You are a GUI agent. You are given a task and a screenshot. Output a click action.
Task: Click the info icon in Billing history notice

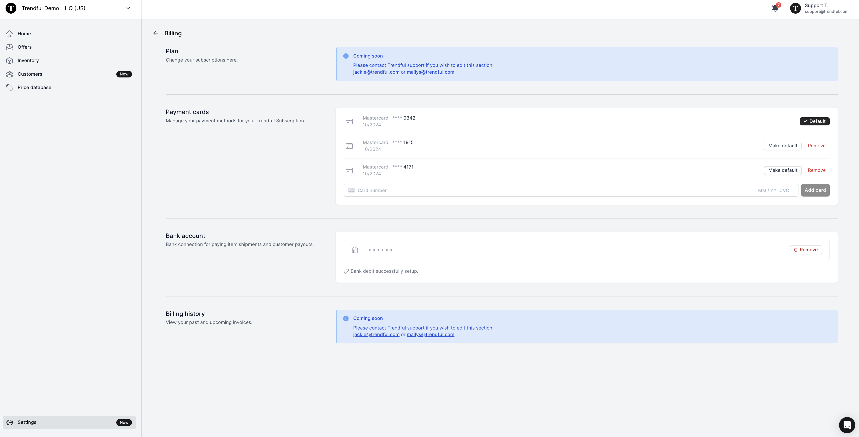click(x=346, y=318)
